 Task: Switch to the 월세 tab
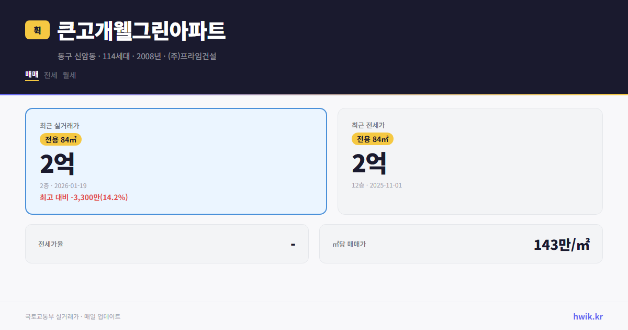tap(68, 75)
